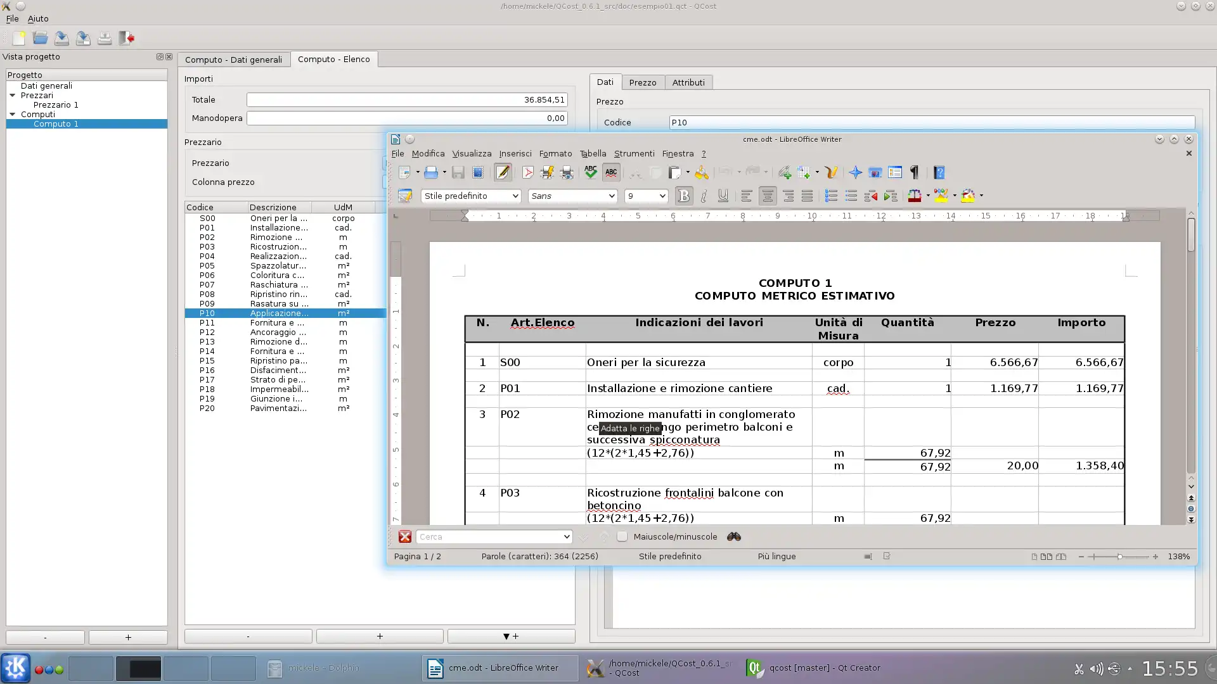Click the zoom slider in Writer status bar
The height and width of the screenshot is (684, 1217).
tap(1119, 557)
